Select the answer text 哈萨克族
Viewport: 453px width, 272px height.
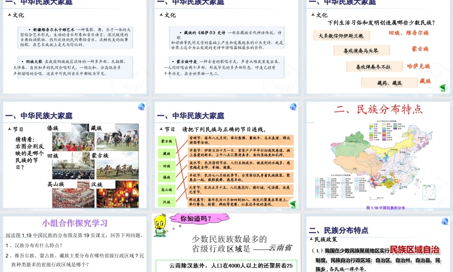[x=418, y=66]
